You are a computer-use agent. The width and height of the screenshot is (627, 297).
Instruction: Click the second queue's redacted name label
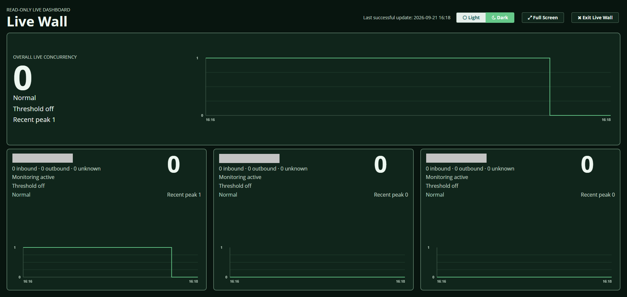tap(249, 158)
